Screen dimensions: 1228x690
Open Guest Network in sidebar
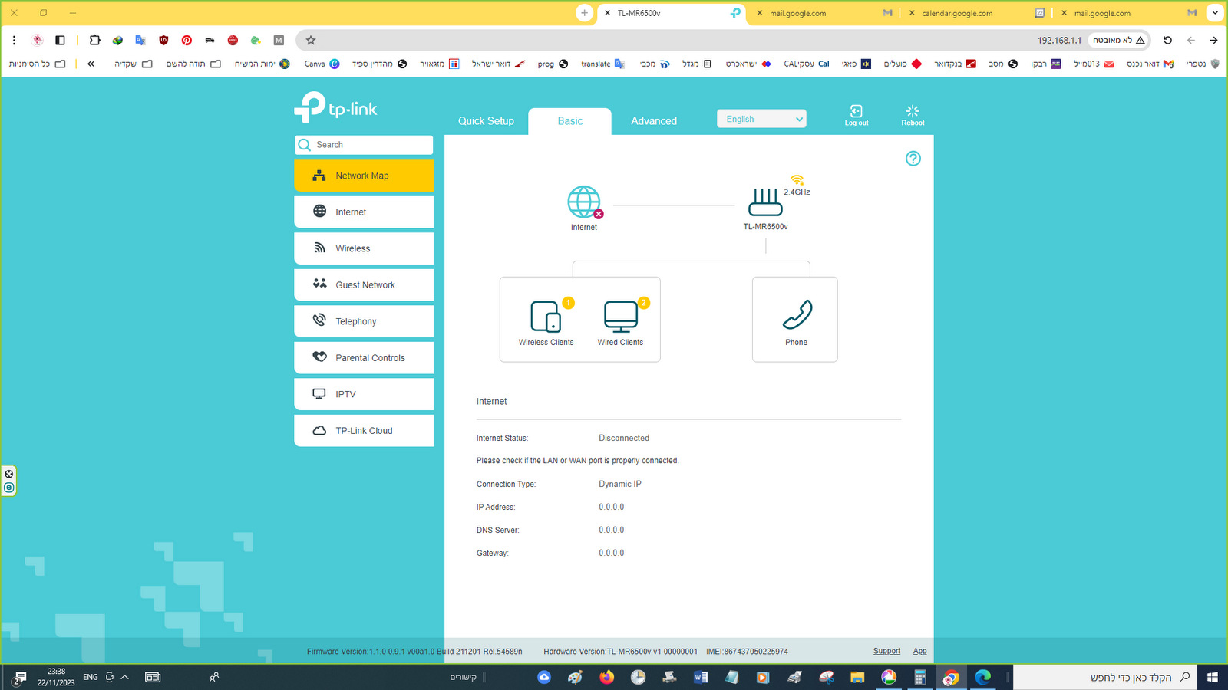(x=364, y=285)
